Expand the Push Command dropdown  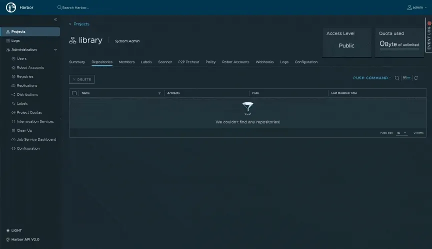372,78
